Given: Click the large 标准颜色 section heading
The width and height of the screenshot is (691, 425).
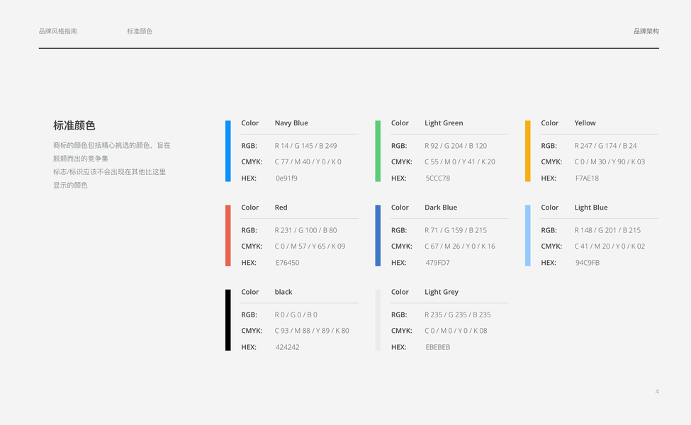Looking at the screenshot, I should click(x=74, y=125).
